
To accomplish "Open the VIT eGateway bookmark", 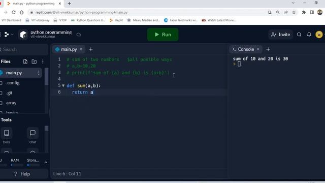I will coord(38,20).
